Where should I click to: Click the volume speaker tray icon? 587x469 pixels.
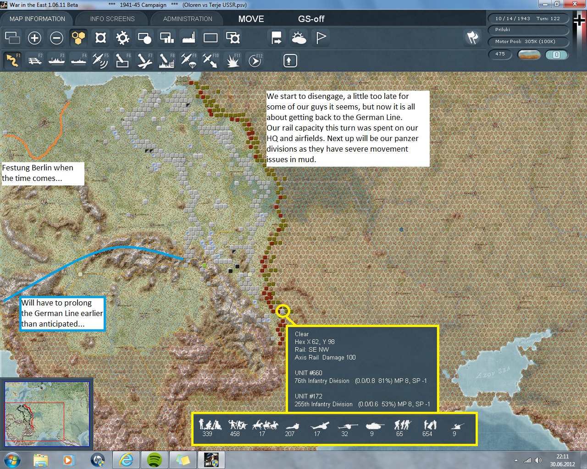538,460
